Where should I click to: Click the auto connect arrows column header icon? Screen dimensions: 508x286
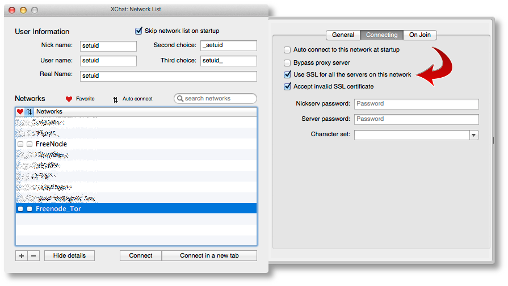29,111
